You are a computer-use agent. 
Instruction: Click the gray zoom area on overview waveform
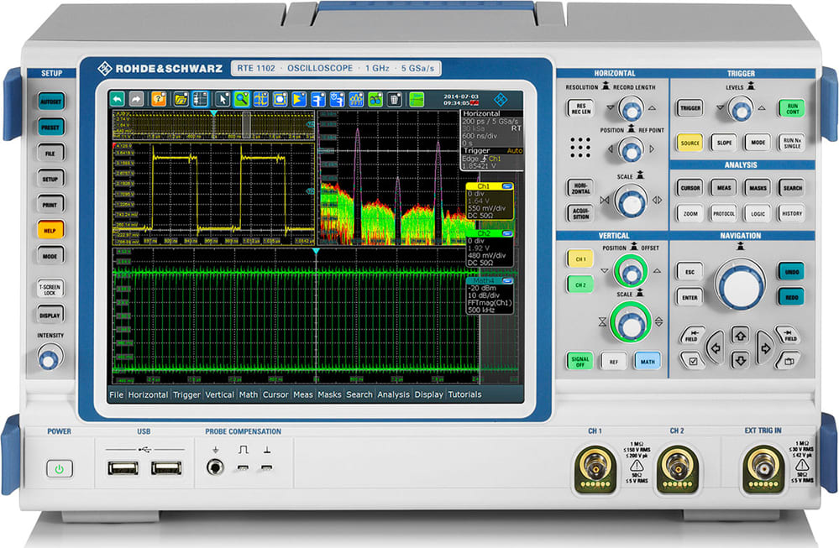(x=246, y=125)
